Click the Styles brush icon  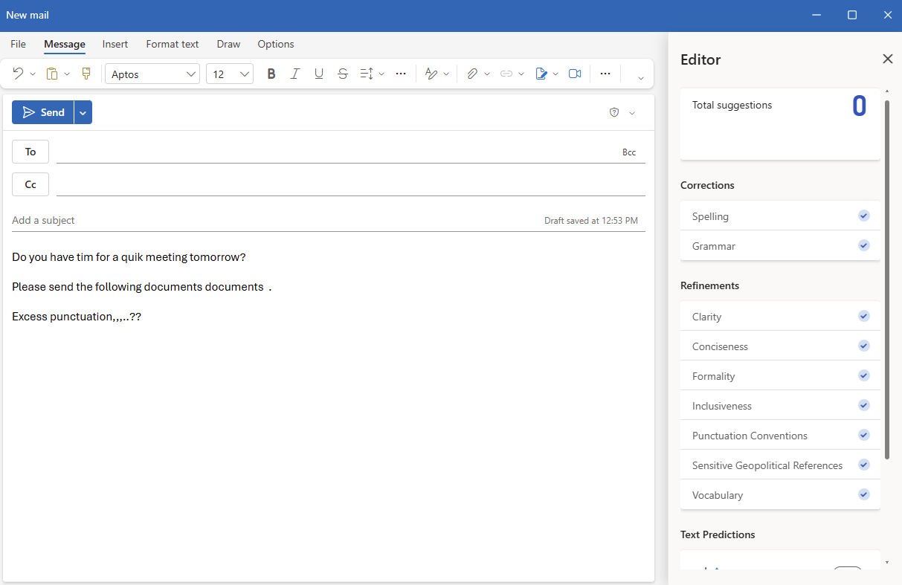click(x=431, y=74)
